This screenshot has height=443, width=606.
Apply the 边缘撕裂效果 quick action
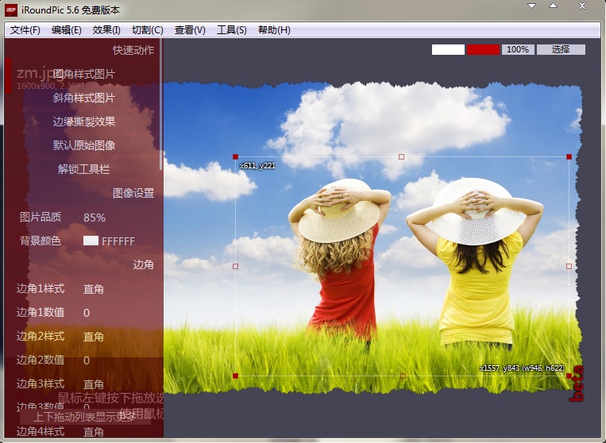tap(84, 121)
